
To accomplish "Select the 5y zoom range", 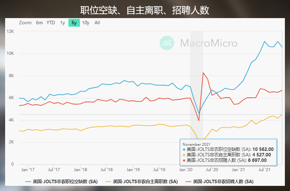I will point(74,23).
